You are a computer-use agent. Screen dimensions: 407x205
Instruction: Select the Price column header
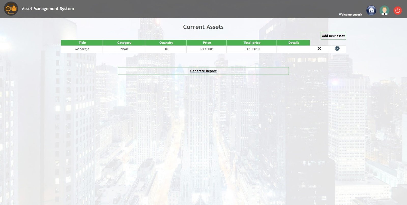207,43
